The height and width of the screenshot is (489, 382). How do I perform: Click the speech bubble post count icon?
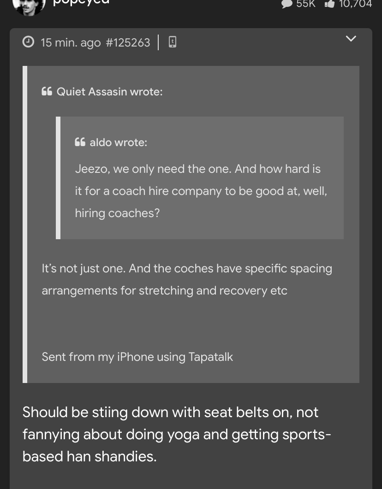coord(287,4)
